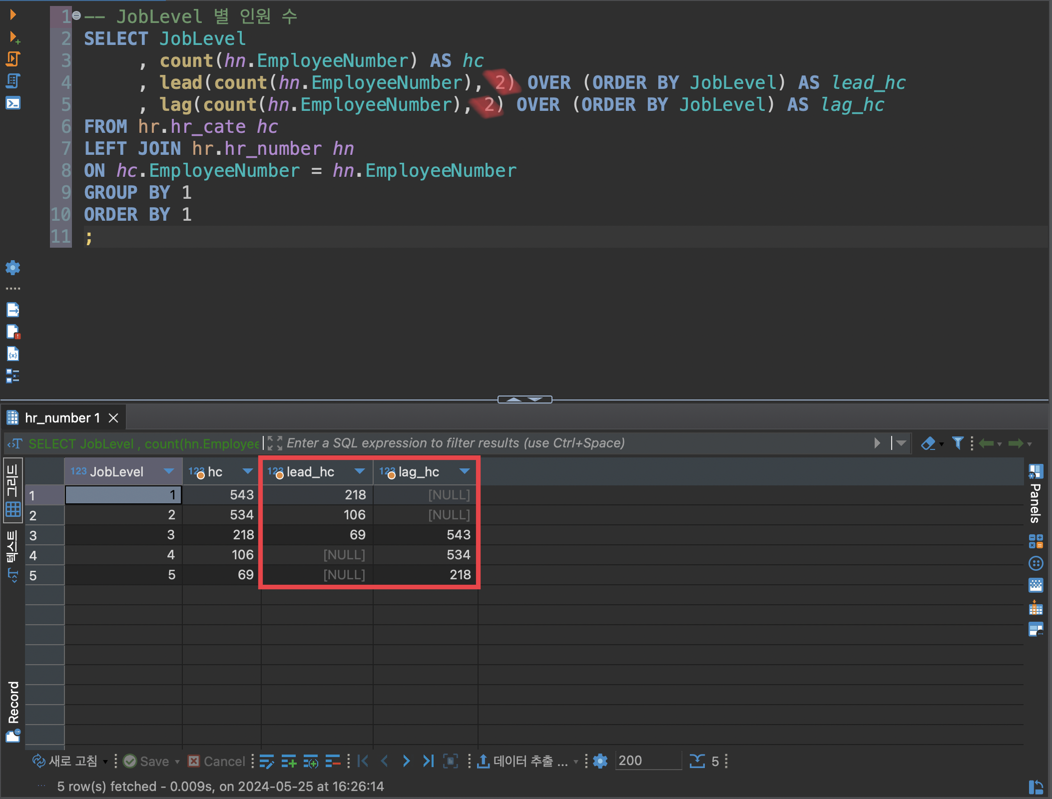Switch to the Grid view toggle
The height and width of the screenshot is (799, 1052).
pos(13,490)
